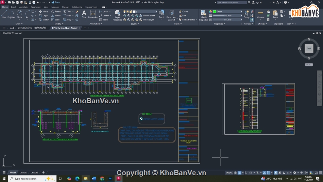
Task: Launch Photoshop from the Windows taskbar
Action: (x=111, y=179)
